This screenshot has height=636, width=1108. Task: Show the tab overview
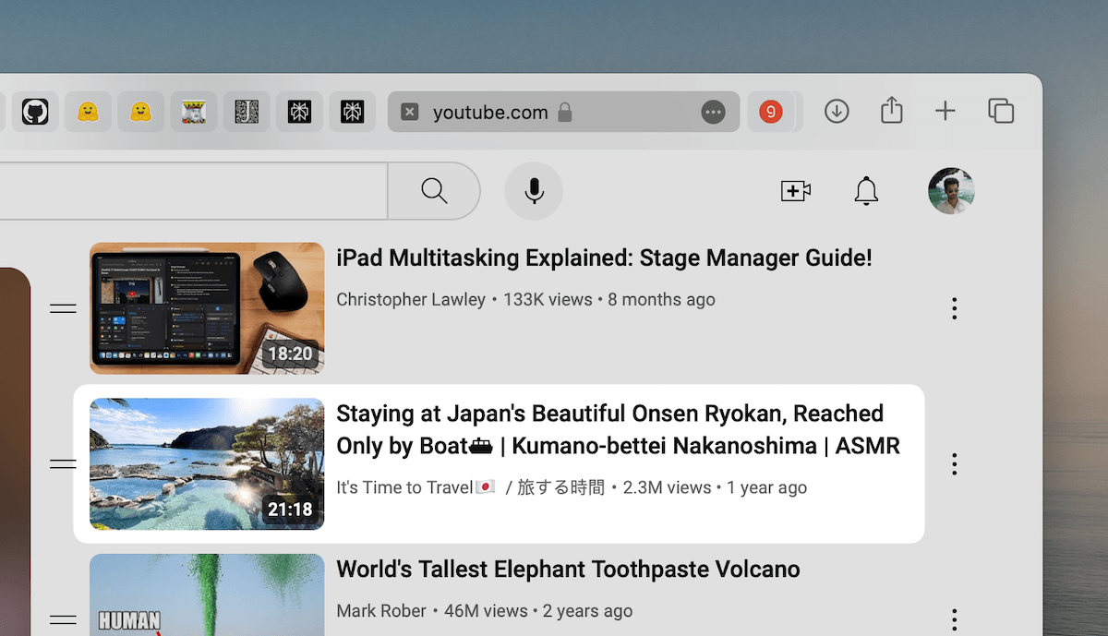(x=1001, y=112)
